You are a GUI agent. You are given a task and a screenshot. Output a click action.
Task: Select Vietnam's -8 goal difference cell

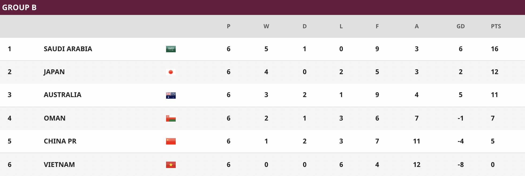click(460, 165)
